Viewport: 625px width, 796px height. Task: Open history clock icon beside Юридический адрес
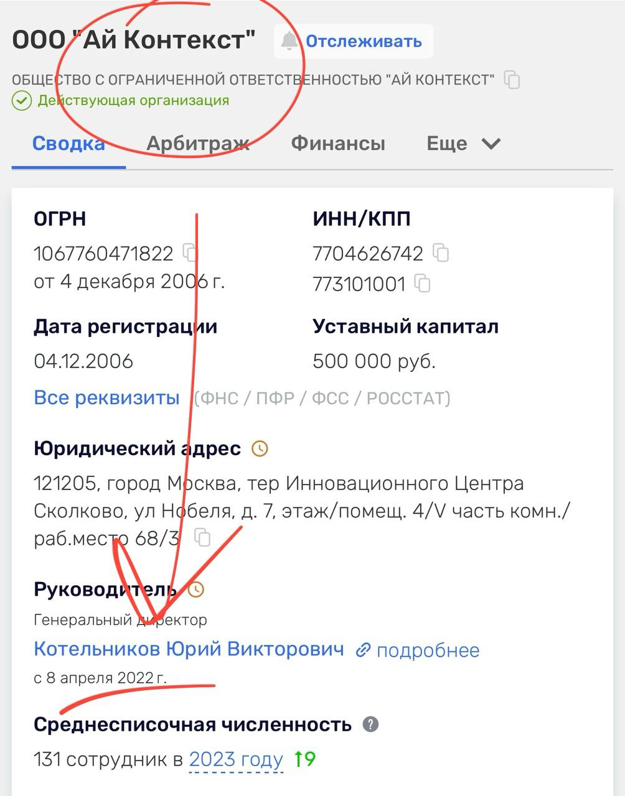(x=260, y=448)
